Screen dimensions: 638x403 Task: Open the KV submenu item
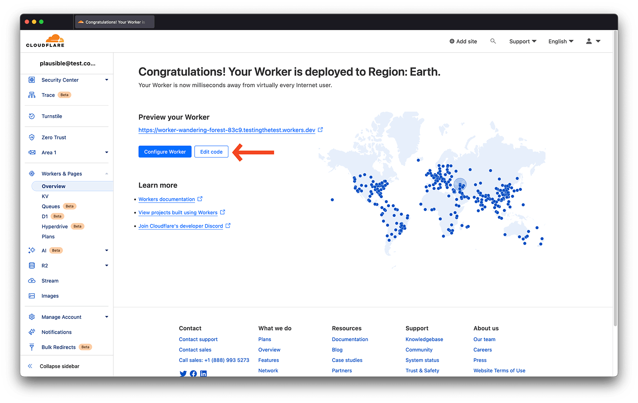(x=45, y=196)
